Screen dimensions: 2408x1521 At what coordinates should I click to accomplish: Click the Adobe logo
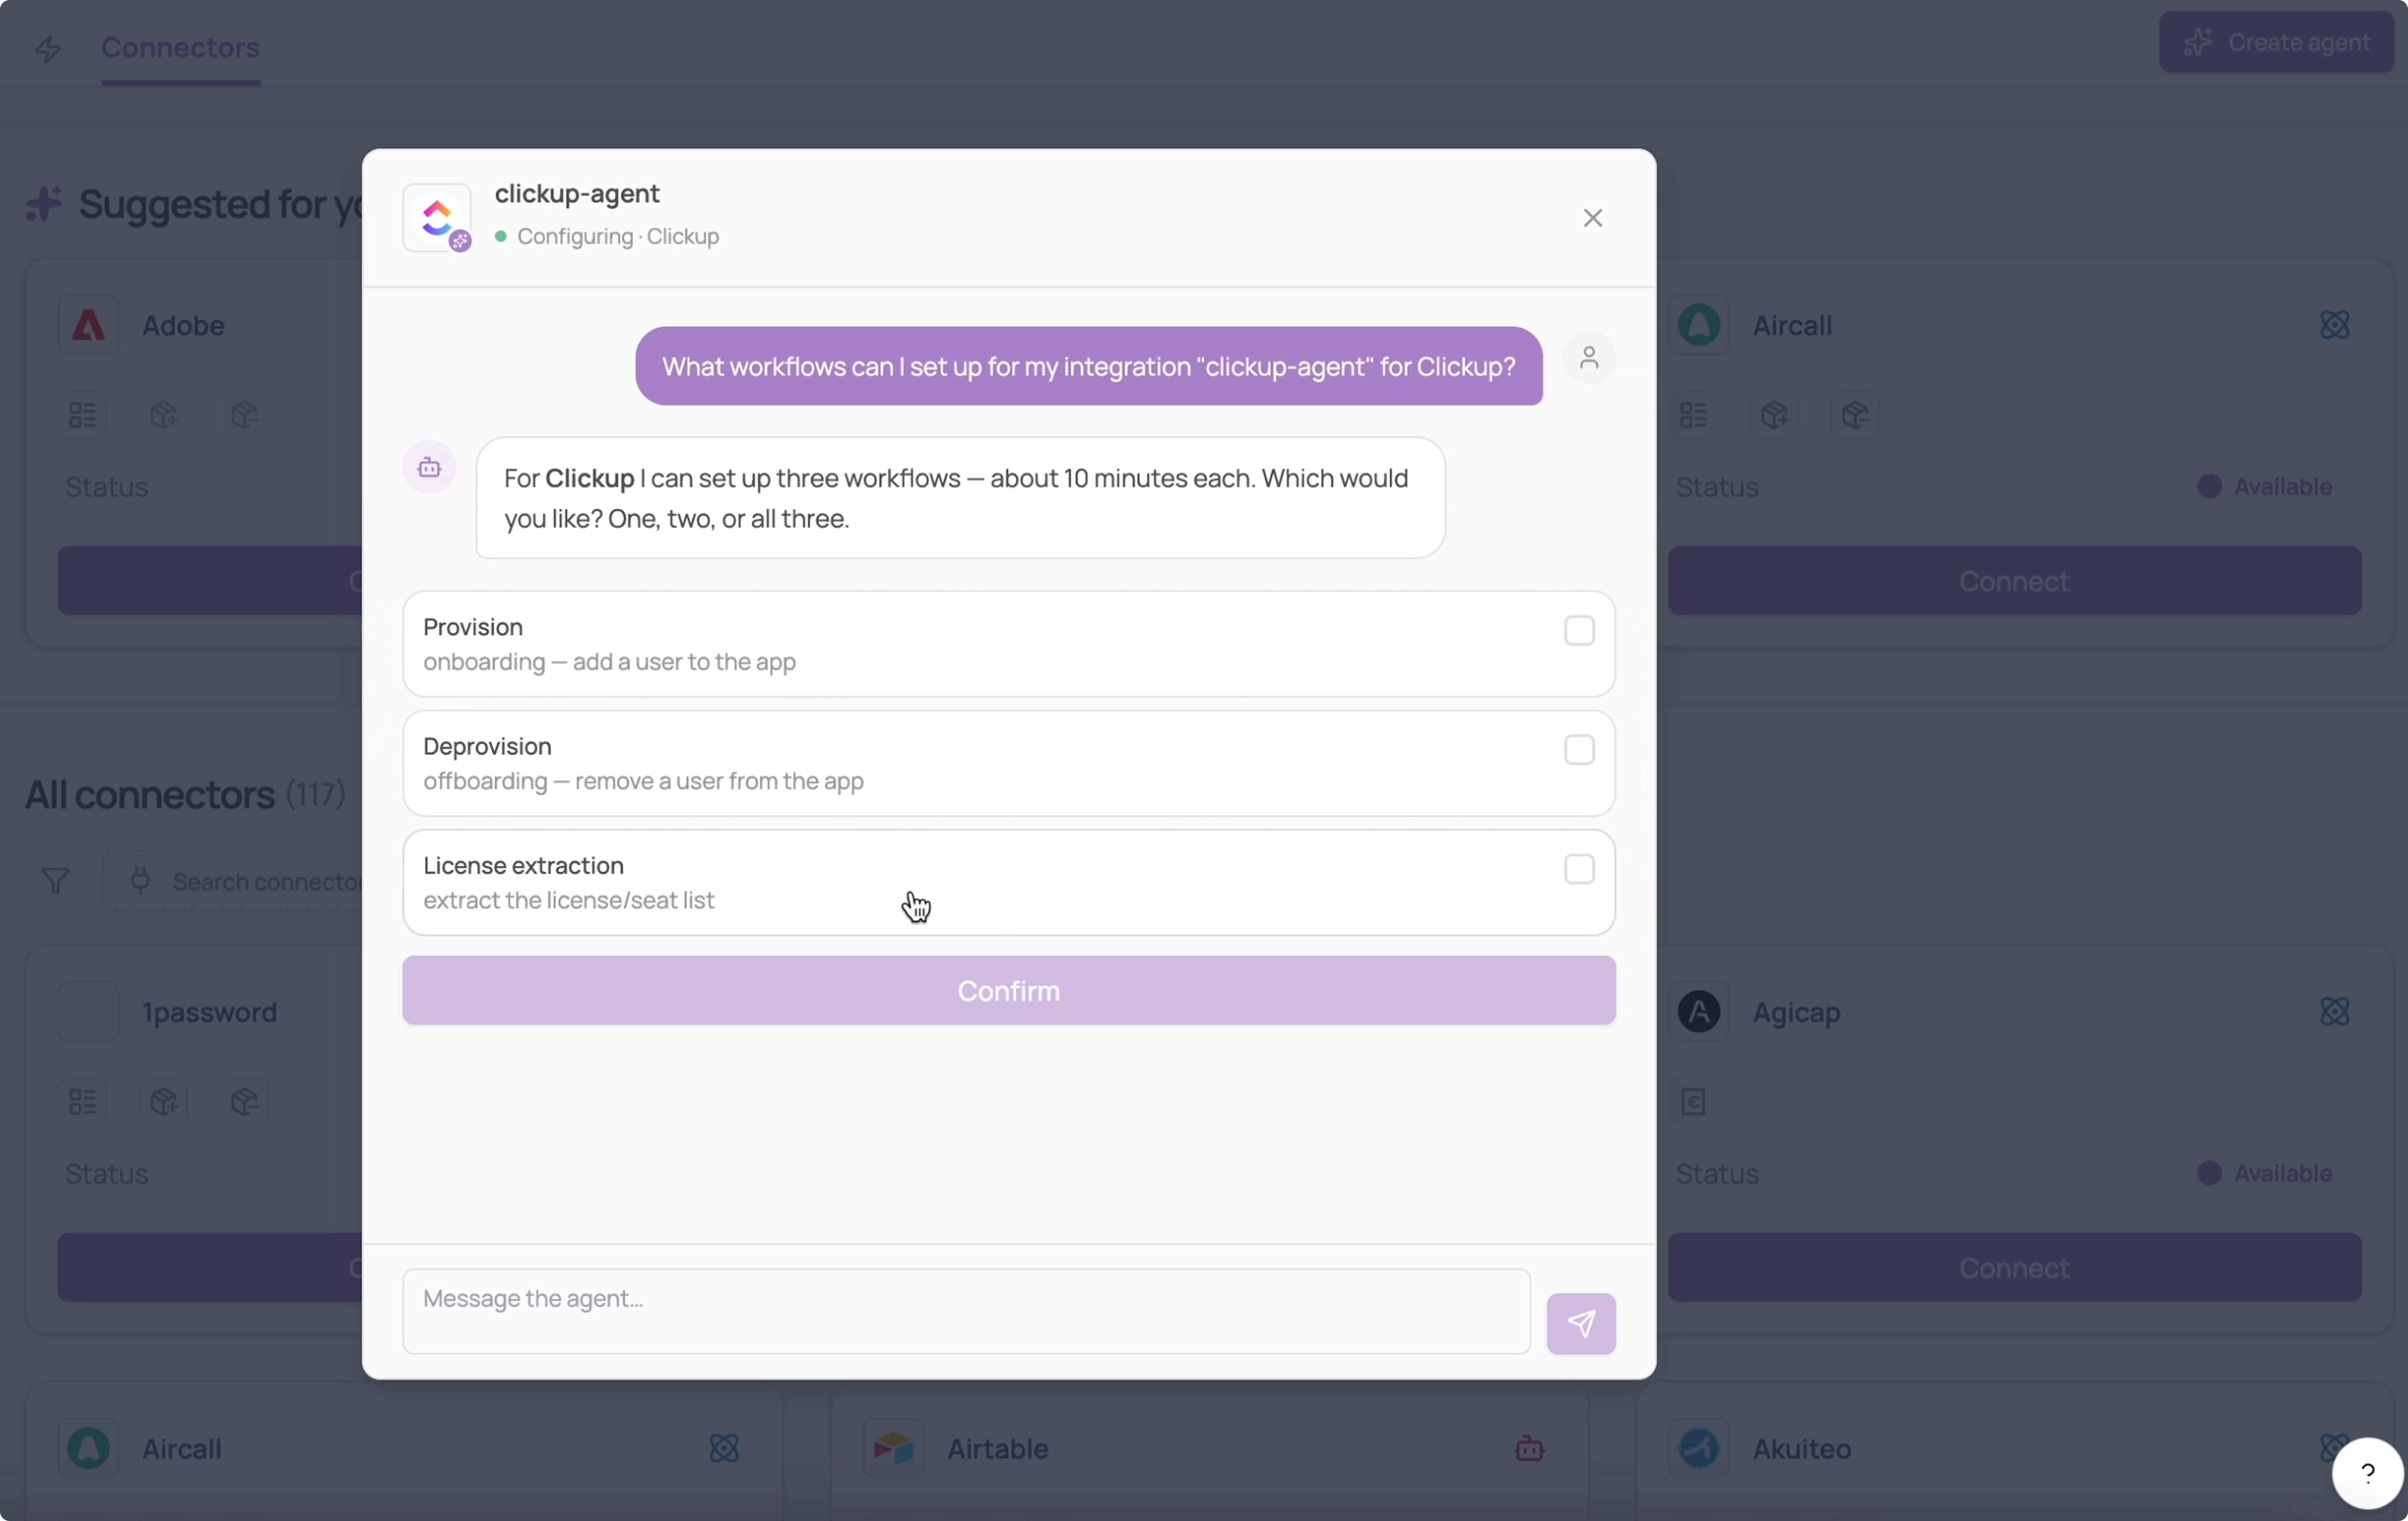(88, 325)
